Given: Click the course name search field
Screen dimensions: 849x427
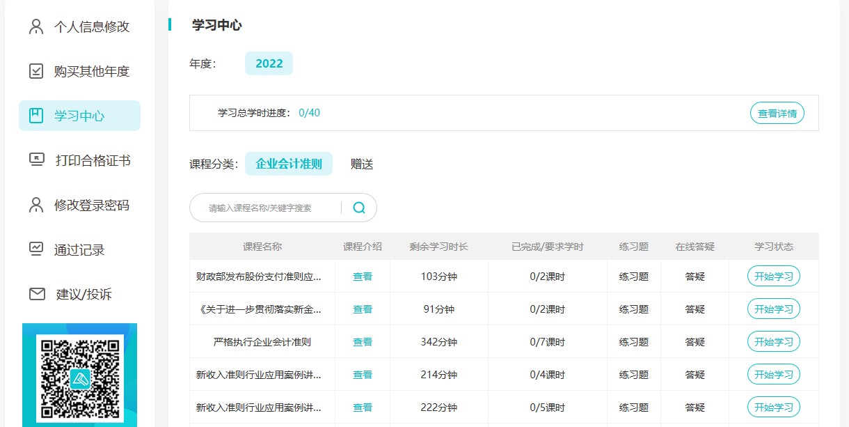Looking at the screenshot, I should pyautogui.click(x=268, y=208).
